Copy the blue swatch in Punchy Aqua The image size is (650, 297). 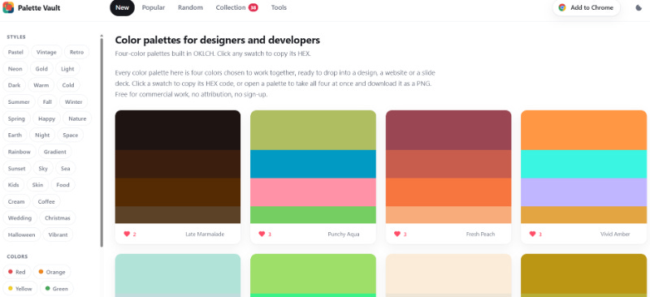(313, 164)
